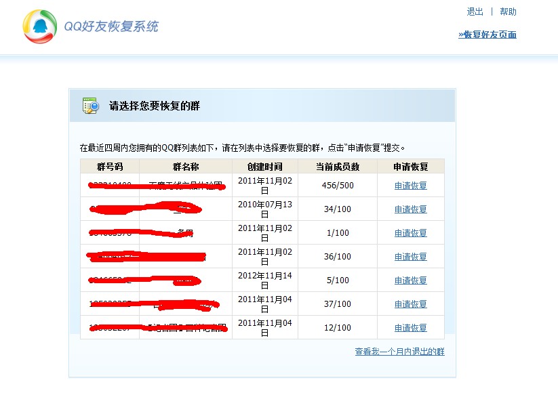Click the 当前成员数 column header
The width and height of the screenshot is (558, 397).
click(338, 167)
